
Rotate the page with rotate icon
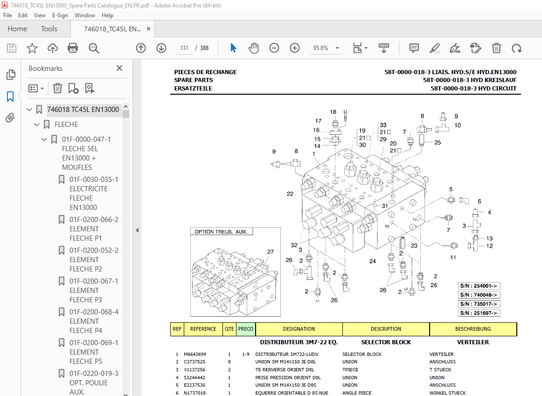tap(517, 48)
